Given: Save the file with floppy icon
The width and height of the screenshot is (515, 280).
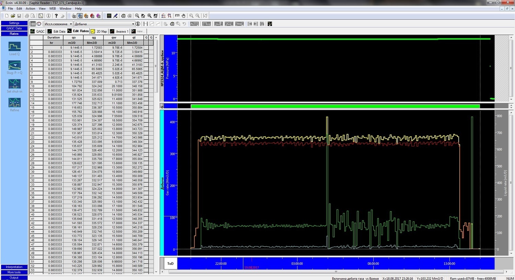Looking at the screenshot, I should point(19,16).
